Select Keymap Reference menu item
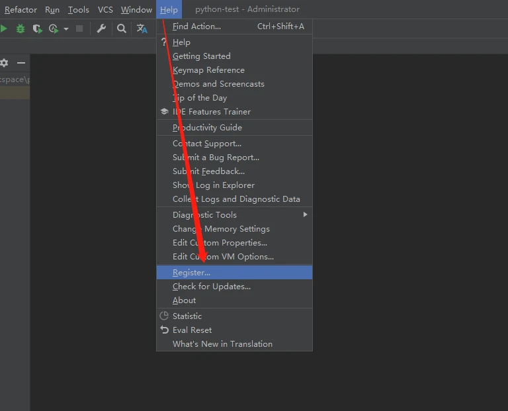Screen dimensions: 508x411 (x=208, y=70)
